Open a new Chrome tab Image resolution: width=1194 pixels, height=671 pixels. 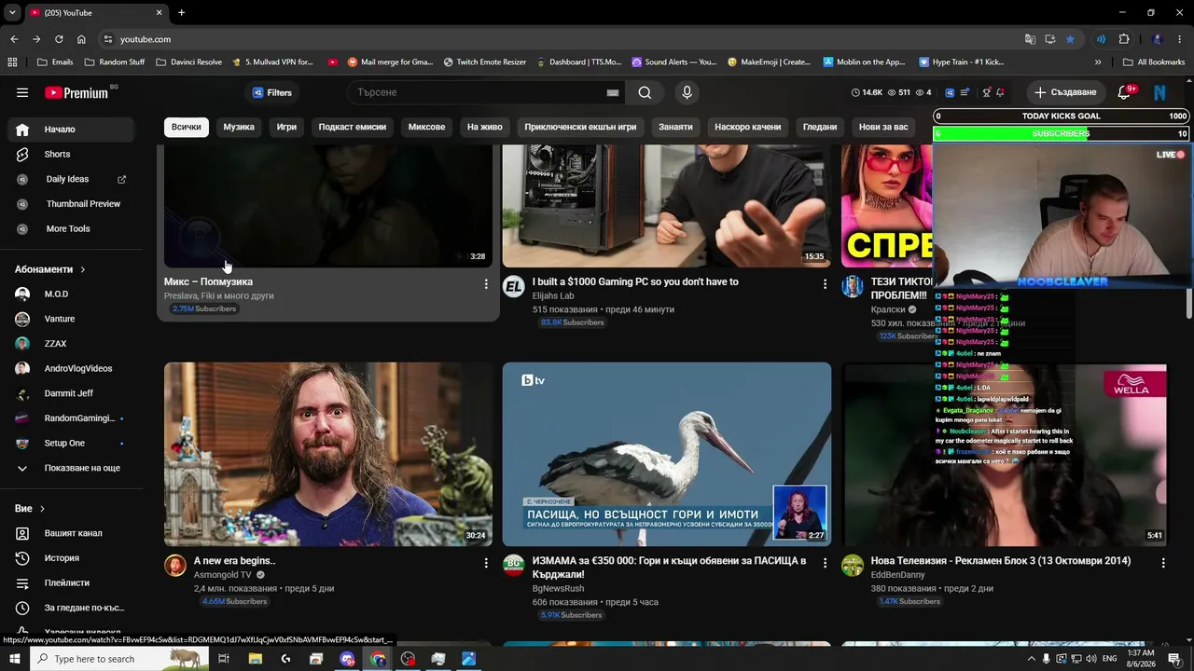pyautogui.click(x=181, y=13)
